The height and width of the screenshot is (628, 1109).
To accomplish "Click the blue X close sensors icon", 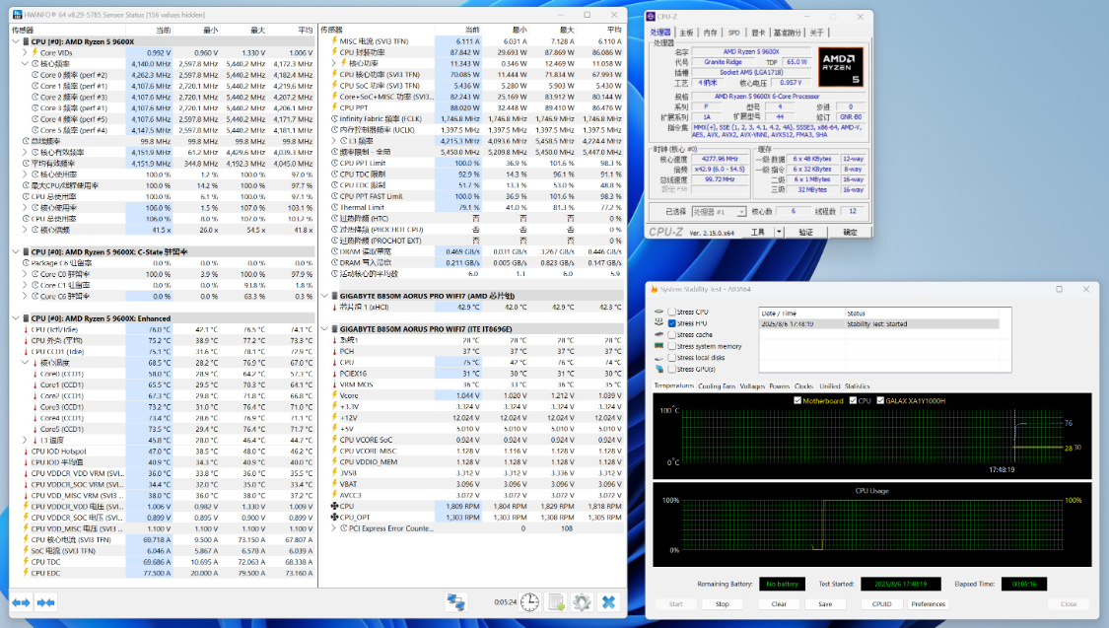I will click(608, 601).
